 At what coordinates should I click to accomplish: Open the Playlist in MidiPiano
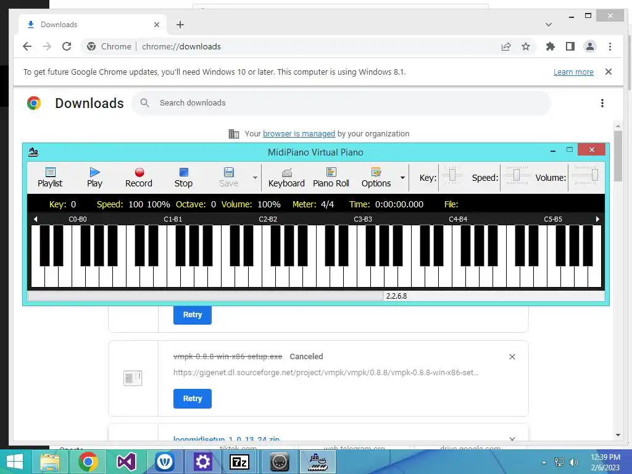coord(50,177)
